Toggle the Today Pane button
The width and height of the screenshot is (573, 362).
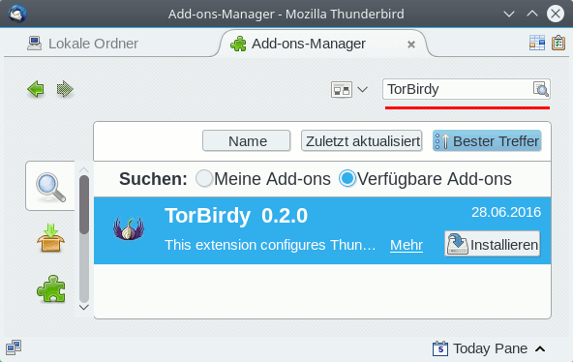[489, 348]
